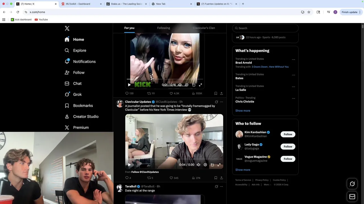Open TaraBull profile name
Viewport: 364px width, 204px height.
[131, 186]
